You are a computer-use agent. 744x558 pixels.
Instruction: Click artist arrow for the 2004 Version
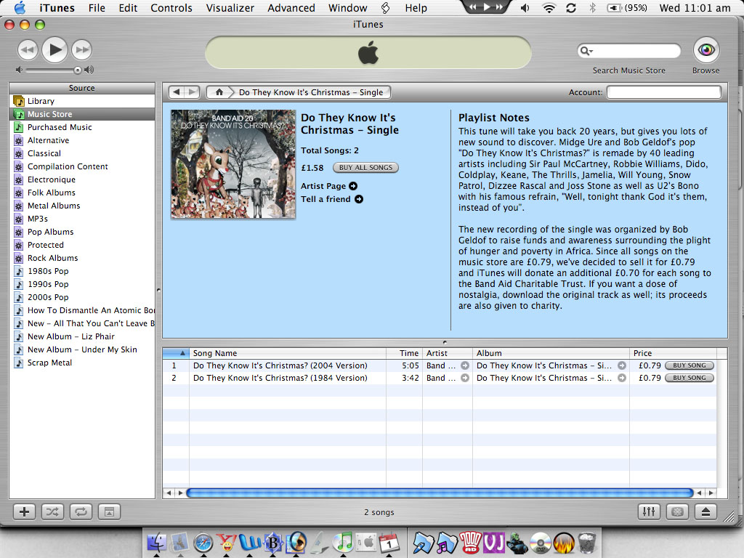pyautogui.click(x=465, y=365)
